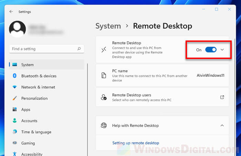Open external link icon for Remote Desktop users
This screenshot has height=156, width=241.
click(x=222, y=97)
